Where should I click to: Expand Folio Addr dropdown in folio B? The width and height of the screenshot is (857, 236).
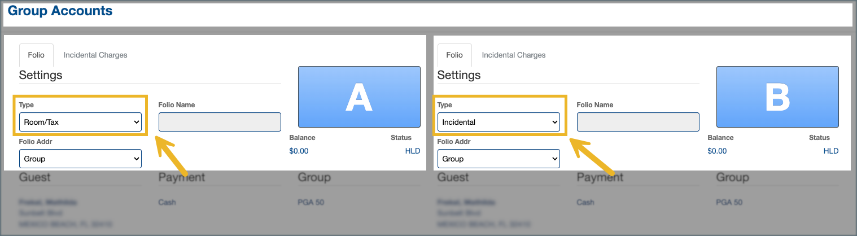tap(499, 159)
